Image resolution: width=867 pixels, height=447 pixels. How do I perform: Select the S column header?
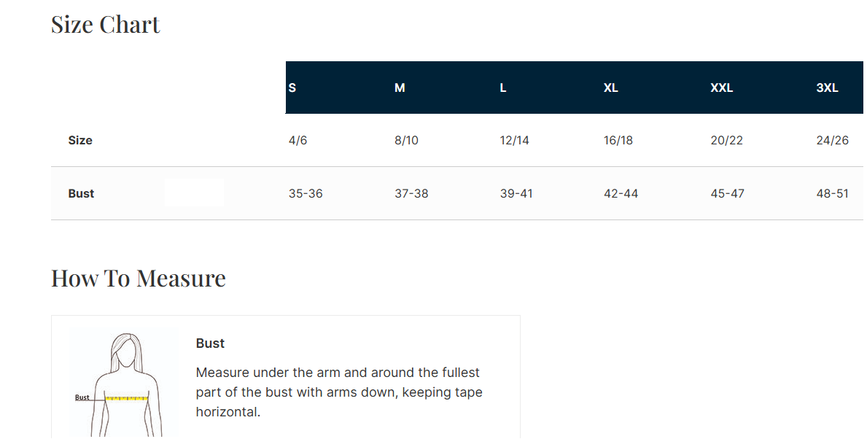click(x=292, y=88)
